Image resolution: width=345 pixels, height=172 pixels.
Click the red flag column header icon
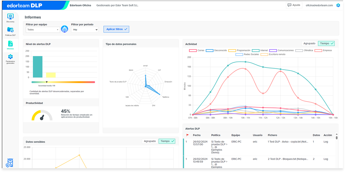(188, 135)
